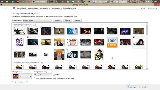Launch Skype from the taskbar
160x90 pixels.
click(x=13, y=2)
